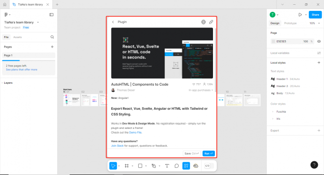Screen dimensions: 324x175
Task: Select the Text tool
Action: pyautogui.click(x=167, y=165)
